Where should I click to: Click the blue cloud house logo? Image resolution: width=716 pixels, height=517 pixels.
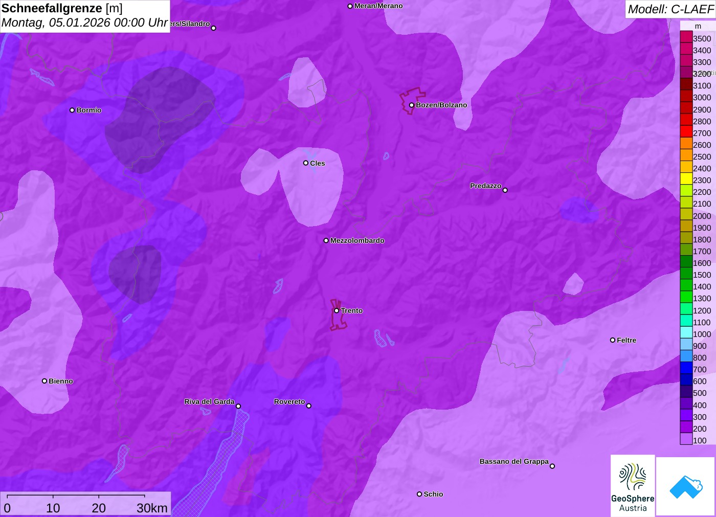pos(686,486)
